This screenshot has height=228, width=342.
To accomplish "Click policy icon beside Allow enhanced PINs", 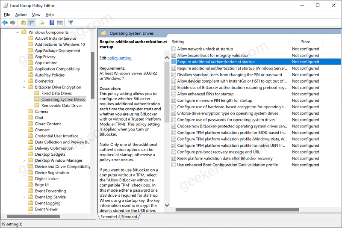I will point(174,94).
